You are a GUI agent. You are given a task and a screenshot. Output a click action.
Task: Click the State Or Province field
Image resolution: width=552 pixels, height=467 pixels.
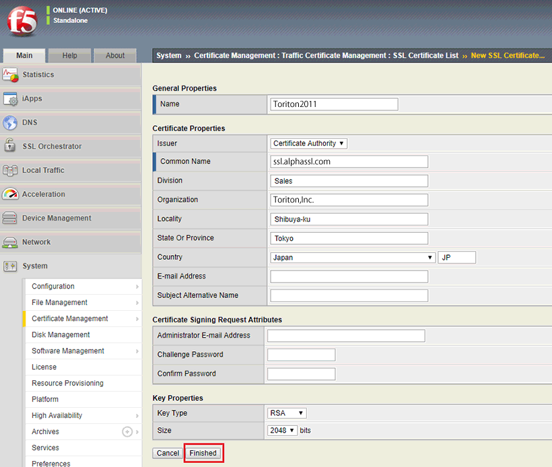tap(349, 238)
